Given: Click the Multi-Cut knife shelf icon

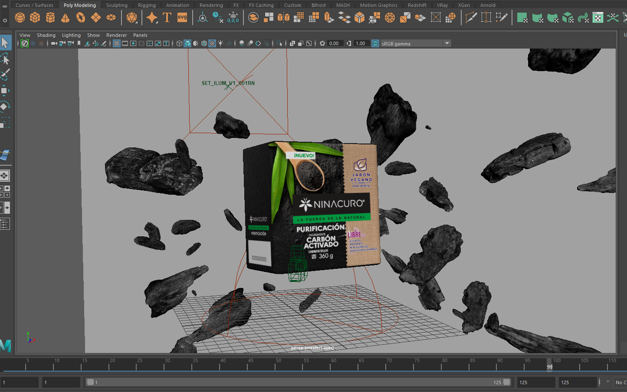Looking at the screenshot, I should (471, 17).
